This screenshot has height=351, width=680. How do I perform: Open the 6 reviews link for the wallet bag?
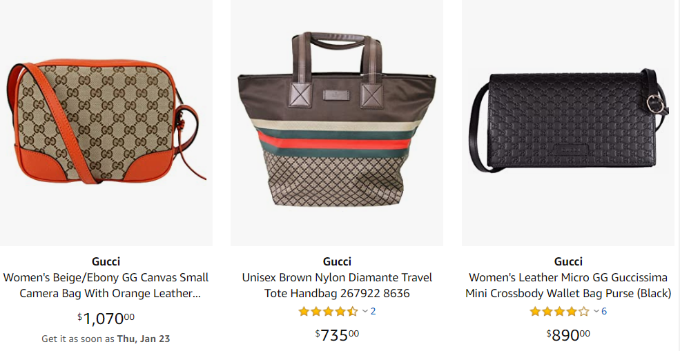604,312
